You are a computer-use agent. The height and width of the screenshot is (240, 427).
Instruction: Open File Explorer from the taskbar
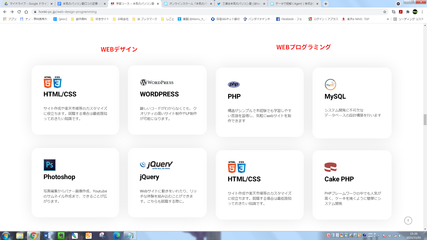(x=20, y=236)
